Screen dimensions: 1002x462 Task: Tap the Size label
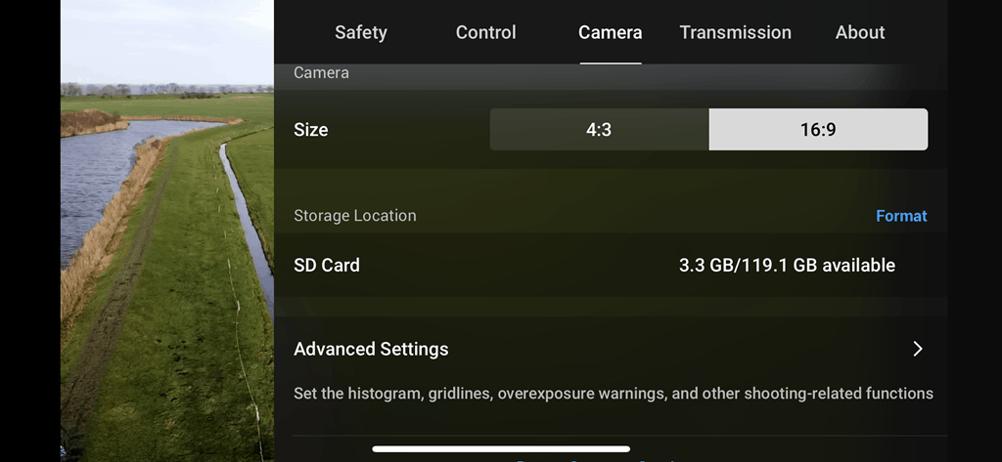click(311, 129)
